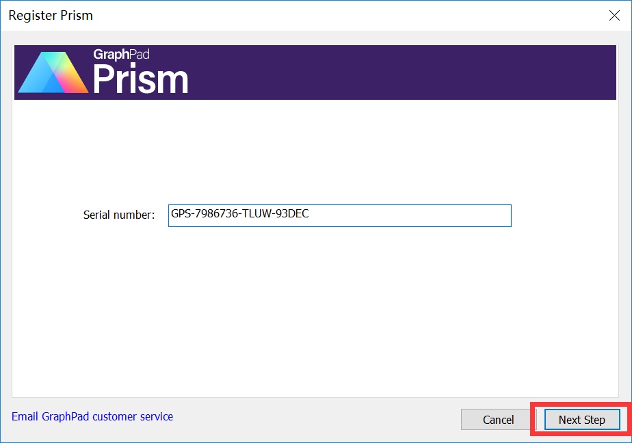Close the Register Prism dialog
The height and width of the screenshot is (443, 632).
coord(614,15)
